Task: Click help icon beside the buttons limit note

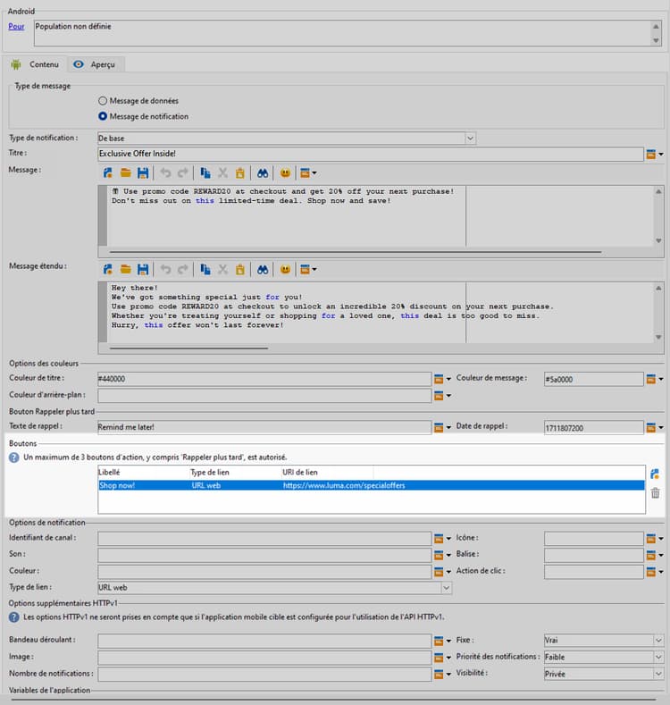Action: tap(14, 457)
